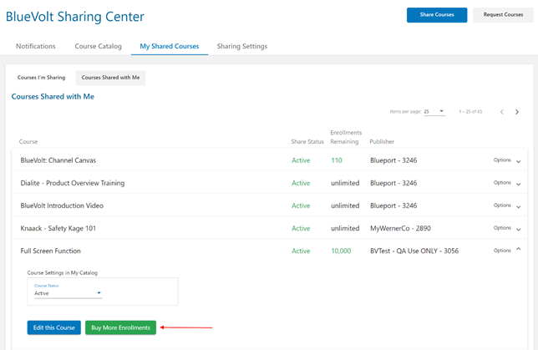Click Options label for Full Screen Function
538x350 pixels.
tap(502, 251)
